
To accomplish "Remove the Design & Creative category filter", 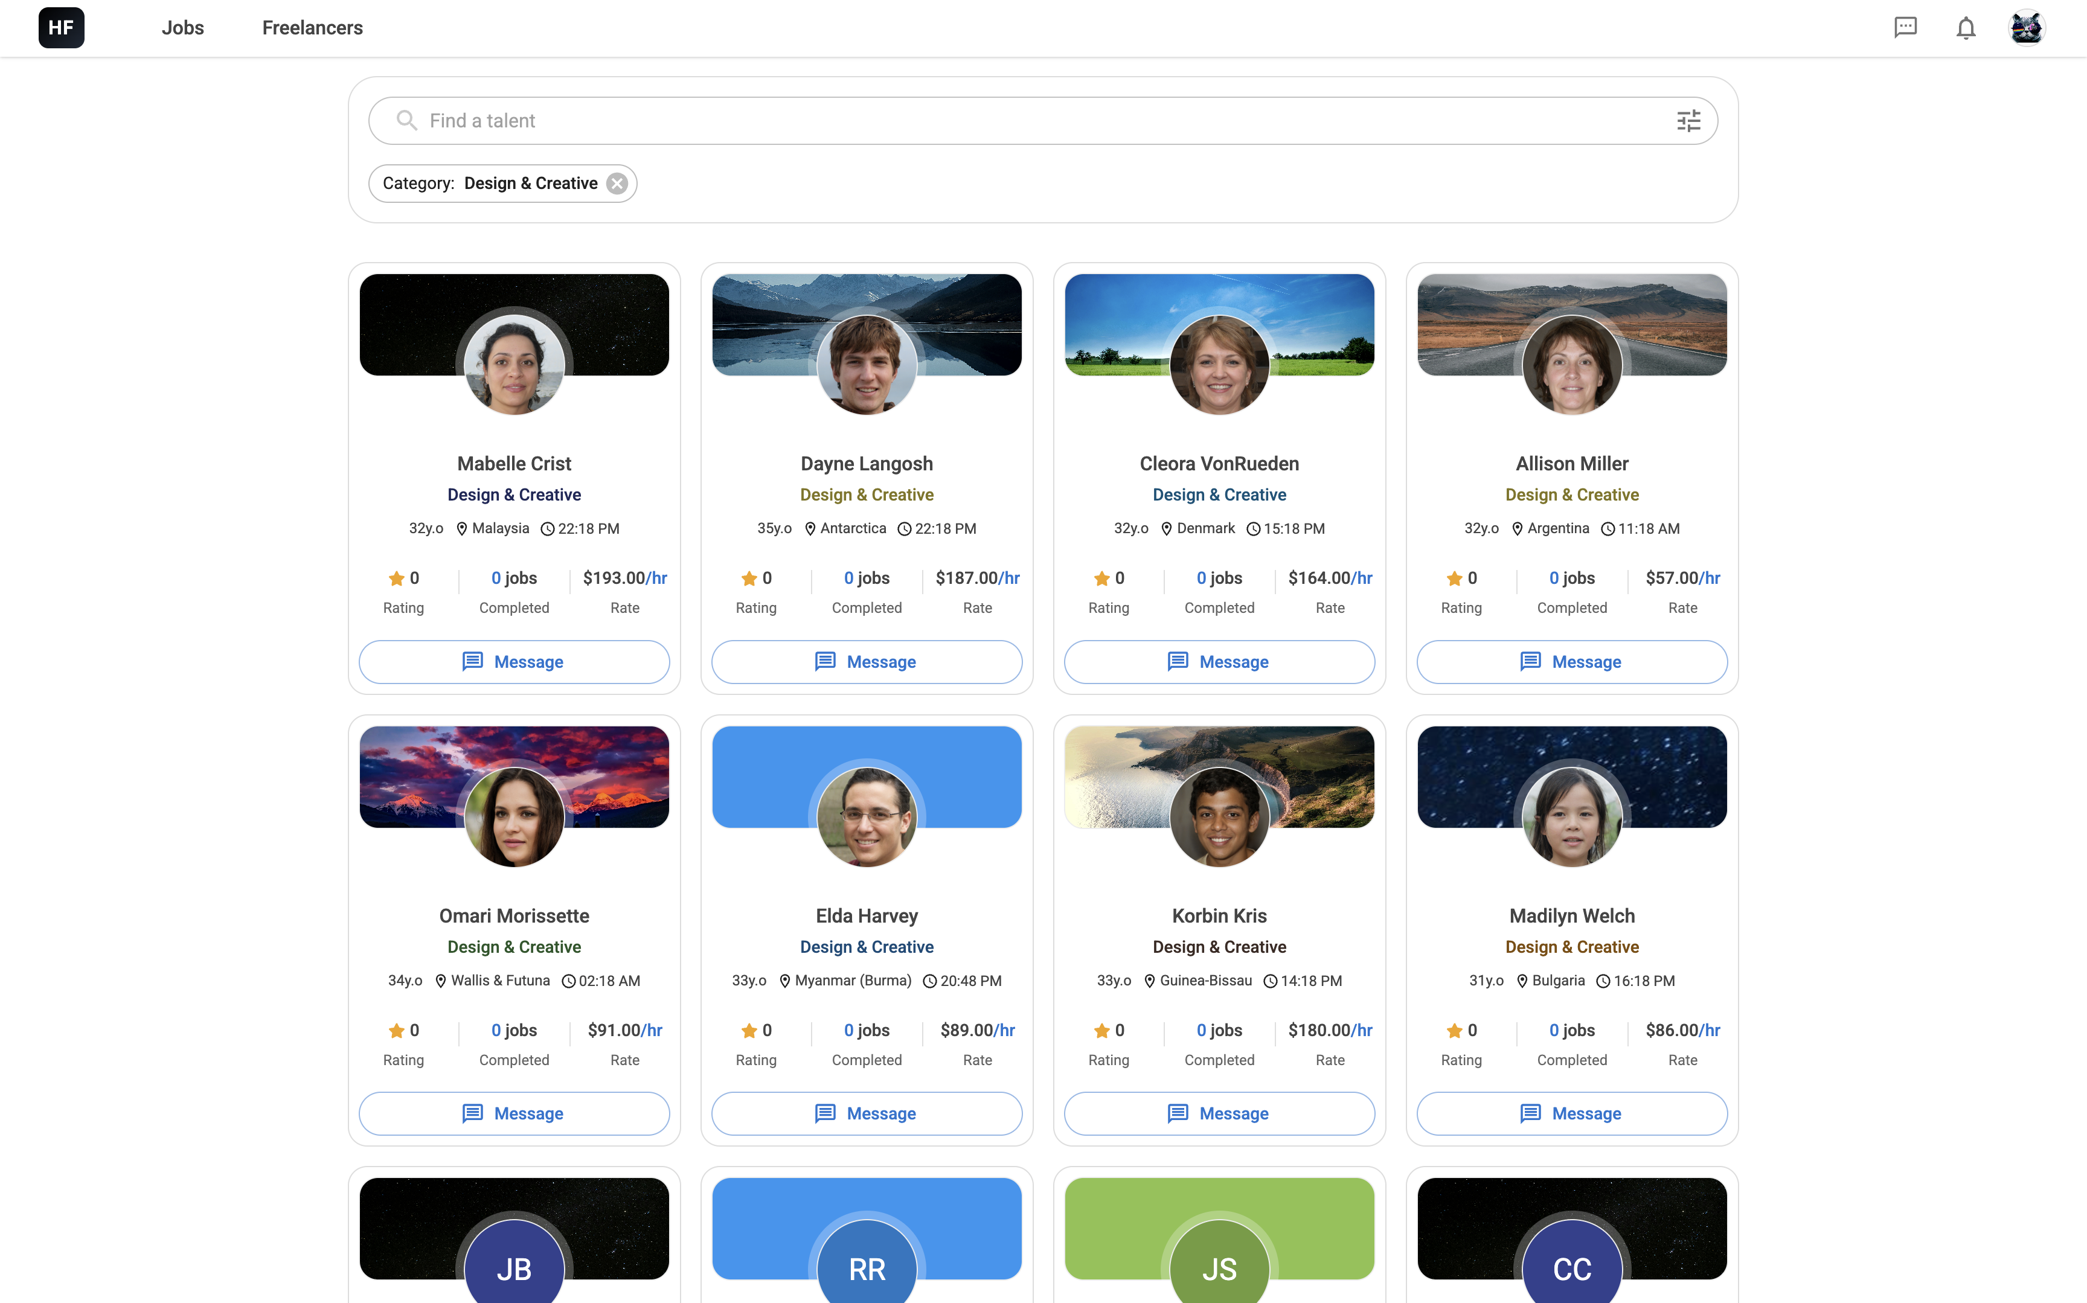I will pyautogui.click(x=617, y=183).
